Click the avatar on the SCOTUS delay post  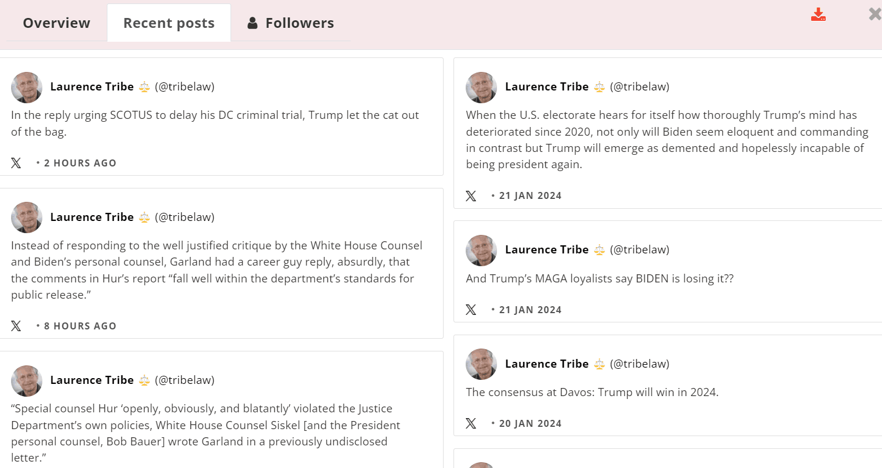coord(27,88)
